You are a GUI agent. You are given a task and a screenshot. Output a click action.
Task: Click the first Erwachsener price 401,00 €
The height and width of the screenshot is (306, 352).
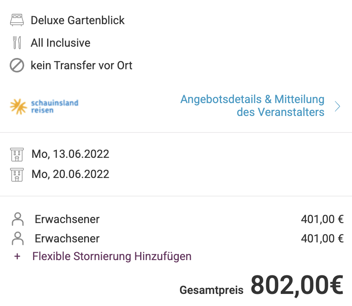[322, 219]
